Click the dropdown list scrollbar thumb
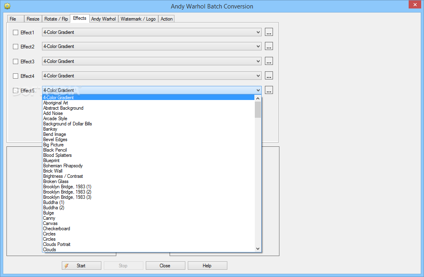 pyautogui.click(x=258, y=110)
